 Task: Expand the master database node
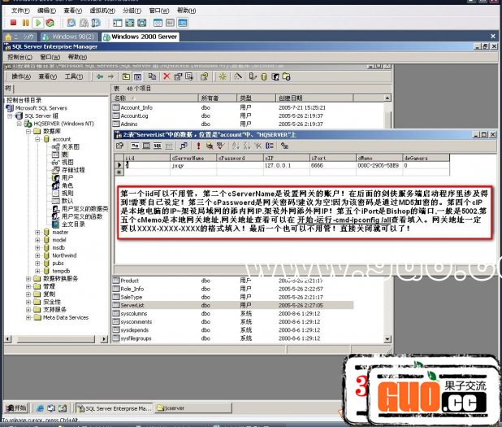[x=37, y=232]
